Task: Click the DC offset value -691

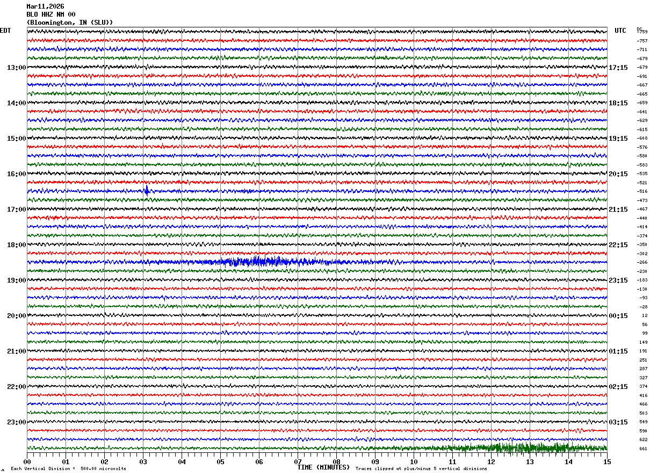Action: tap(642, 76)
